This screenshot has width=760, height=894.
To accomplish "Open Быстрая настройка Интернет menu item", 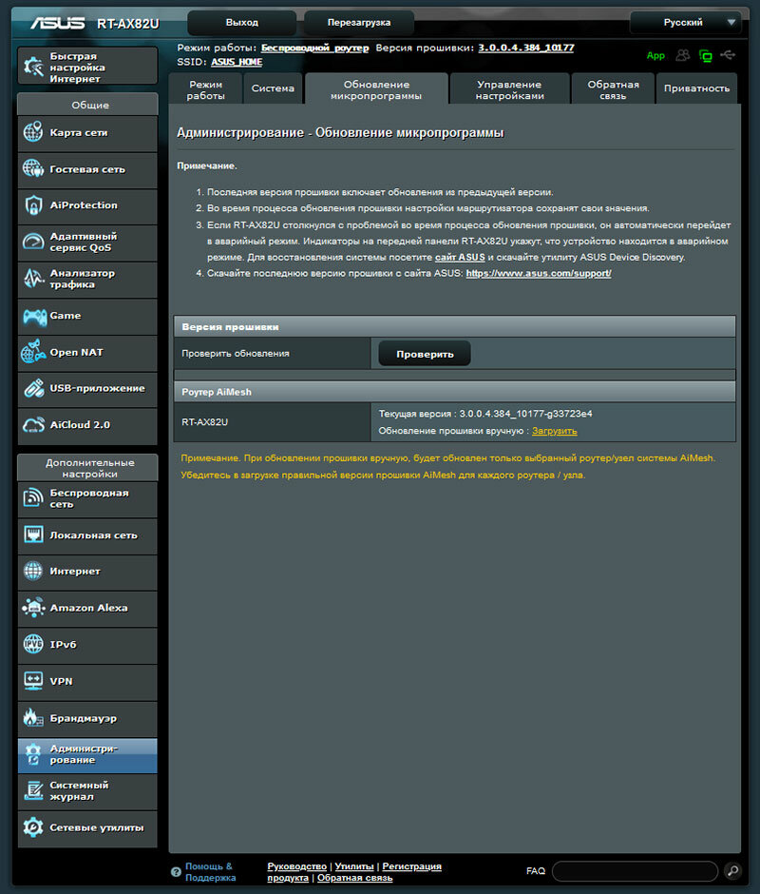I will pos(87,67).
